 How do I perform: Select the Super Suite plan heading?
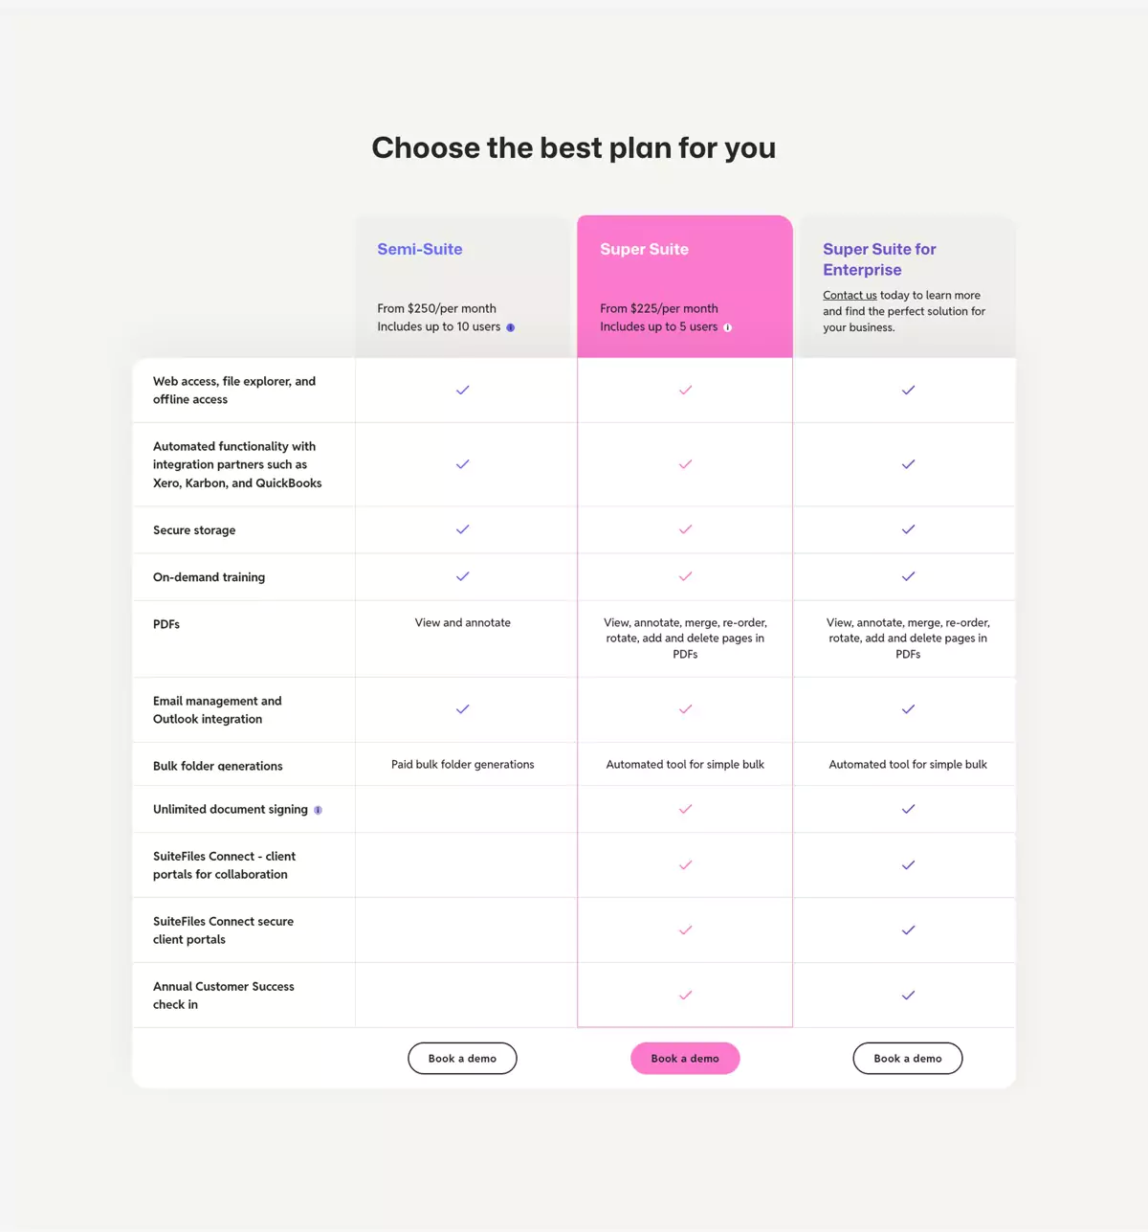644,249
